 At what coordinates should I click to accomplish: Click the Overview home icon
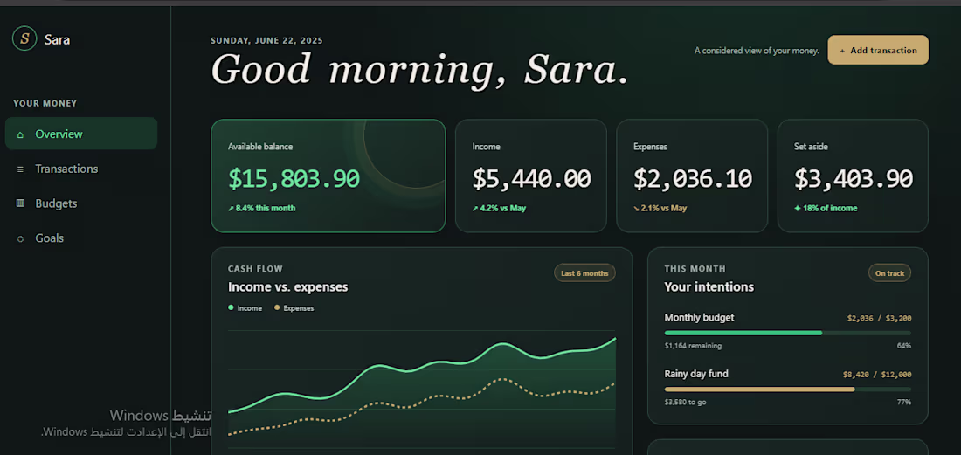click(x=20, y=134)
